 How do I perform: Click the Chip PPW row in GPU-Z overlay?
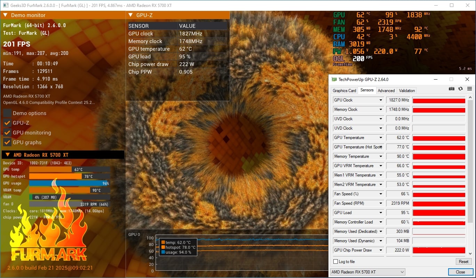point(177,72)
